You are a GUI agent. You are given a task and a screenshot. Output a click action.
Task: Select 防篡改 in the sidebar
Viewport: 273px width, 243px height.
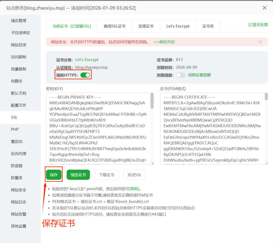pyautogui.click(x=17, y=178)
